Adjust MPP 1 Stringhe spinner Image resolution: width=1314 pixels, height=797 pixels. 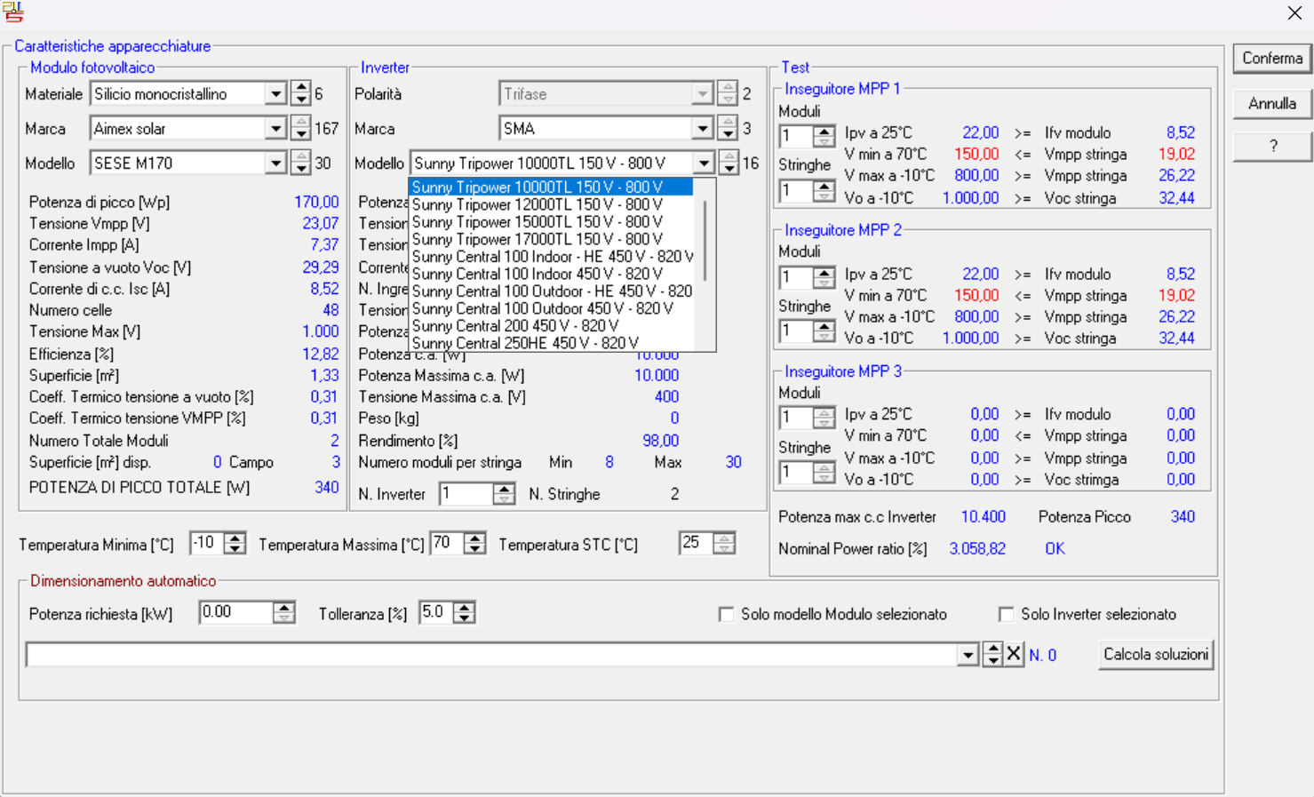[x=824, y=191]
